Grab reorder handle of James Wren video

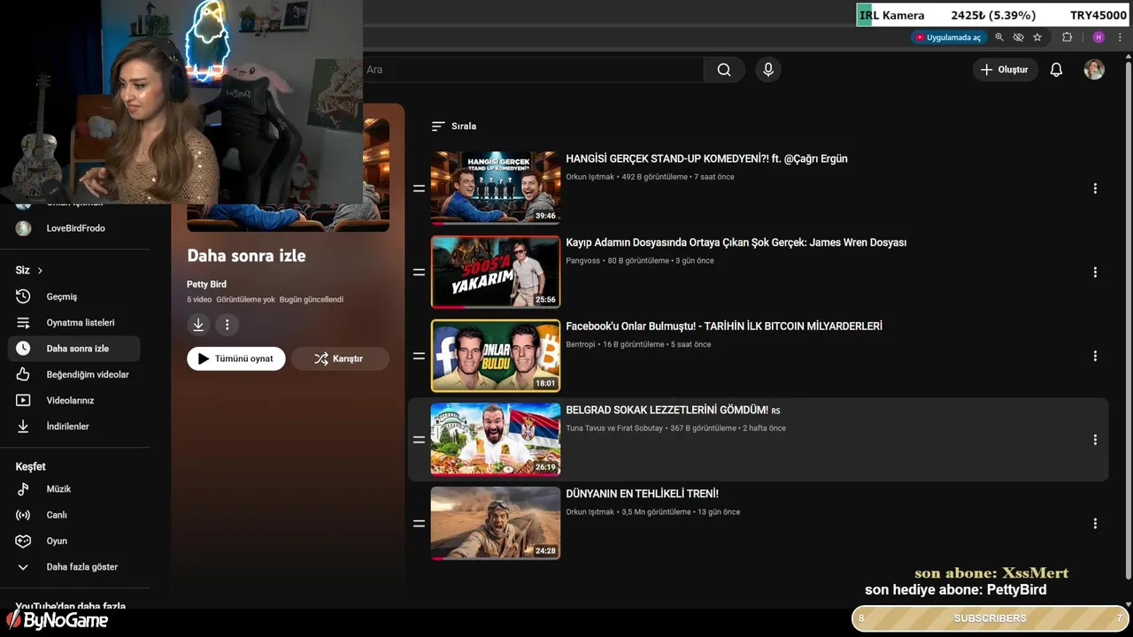pos(419,272)
